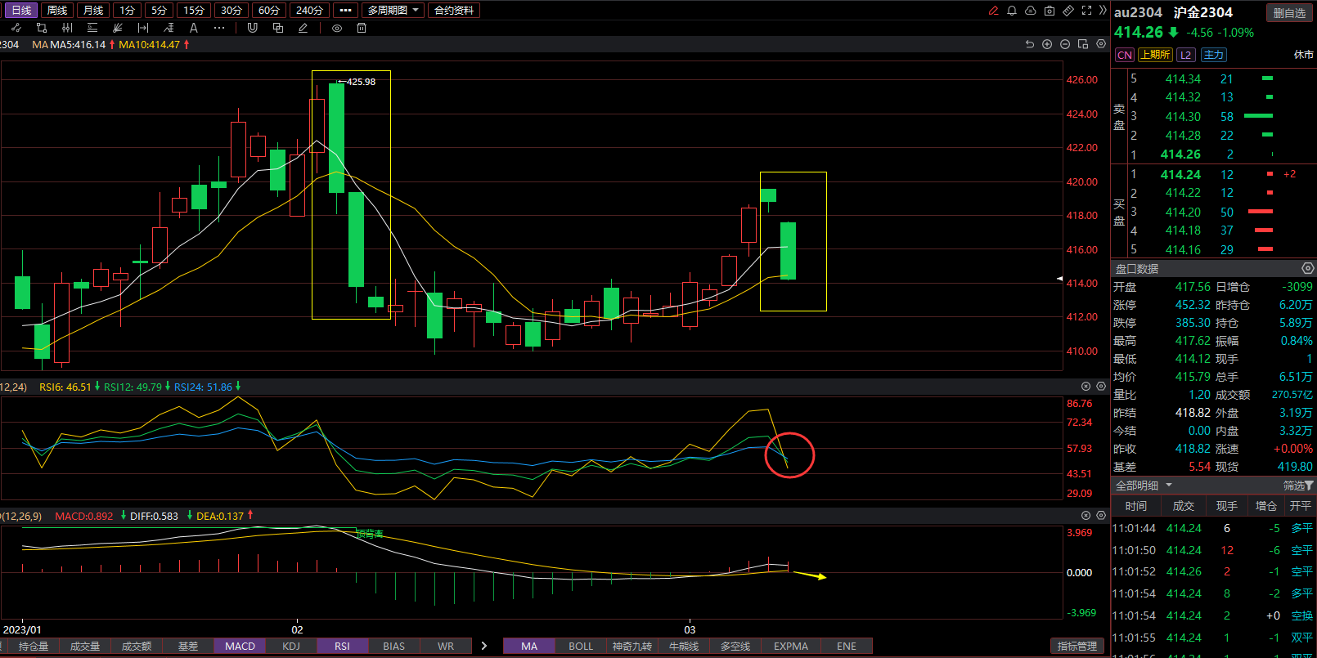Image resolution: width=1317 pixels, height=658 pixels.
Task: Select the RSI sub-indicator tab
Action: point(342,646)
